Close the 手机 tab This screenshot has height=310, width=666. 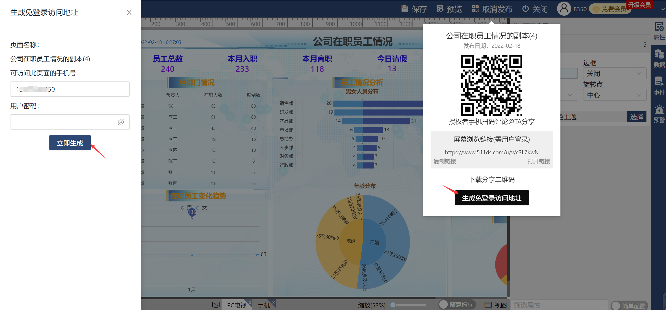274,302
